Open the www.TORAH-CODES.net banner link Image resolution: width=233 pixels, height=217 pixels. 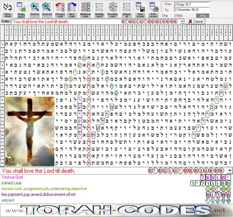tap(116, 210)
